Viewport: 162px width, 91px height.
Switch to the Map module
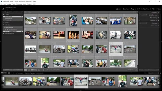tap(133, 9)
